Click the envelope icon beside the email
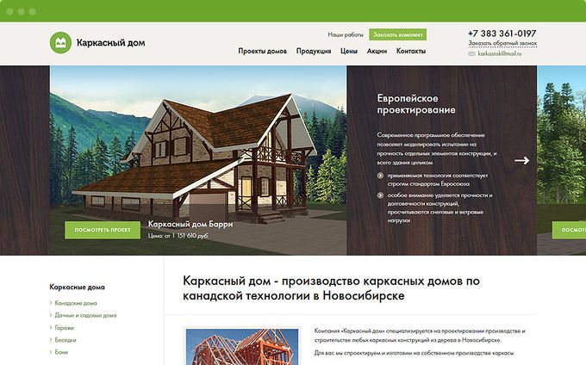The height and width of the screenshot is (365, 586). [x=471, y=53]
